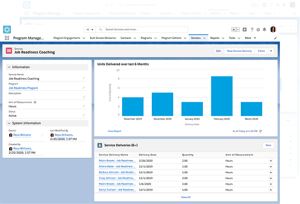Open the Programs tab chevron
The image size is (300, 204).
(x=156, y=38)
